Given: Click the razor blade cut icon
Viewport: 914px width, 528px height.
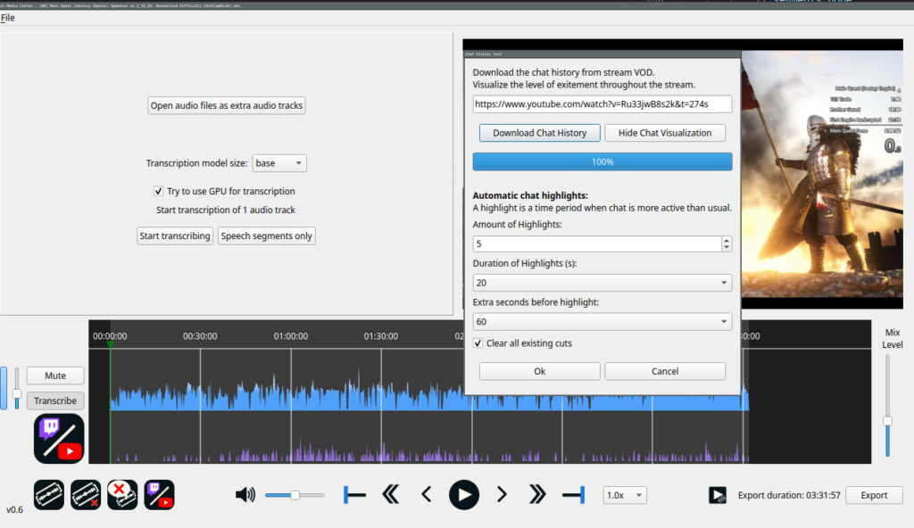Looking at the screenshot, I should (x=48, y=495).
